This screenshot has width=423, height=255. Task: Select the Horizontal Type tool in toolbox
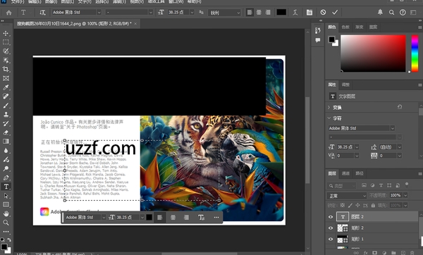(6, 187)
